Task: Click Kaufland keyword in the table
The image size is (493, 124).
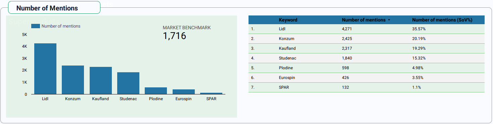Action: (287, 48)
